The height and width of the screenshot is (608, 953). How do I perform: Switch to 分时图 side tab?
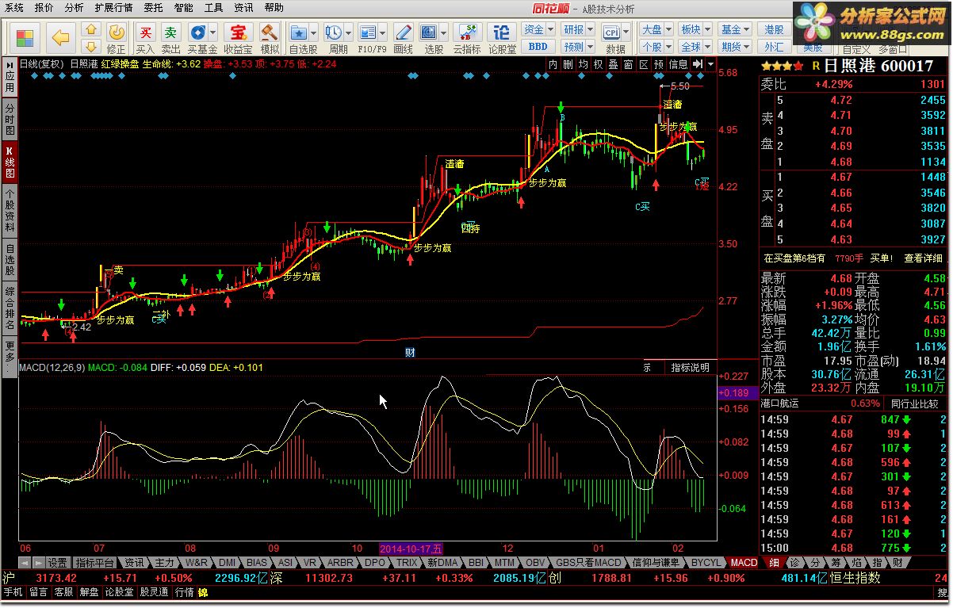click(x=10, y=119)
